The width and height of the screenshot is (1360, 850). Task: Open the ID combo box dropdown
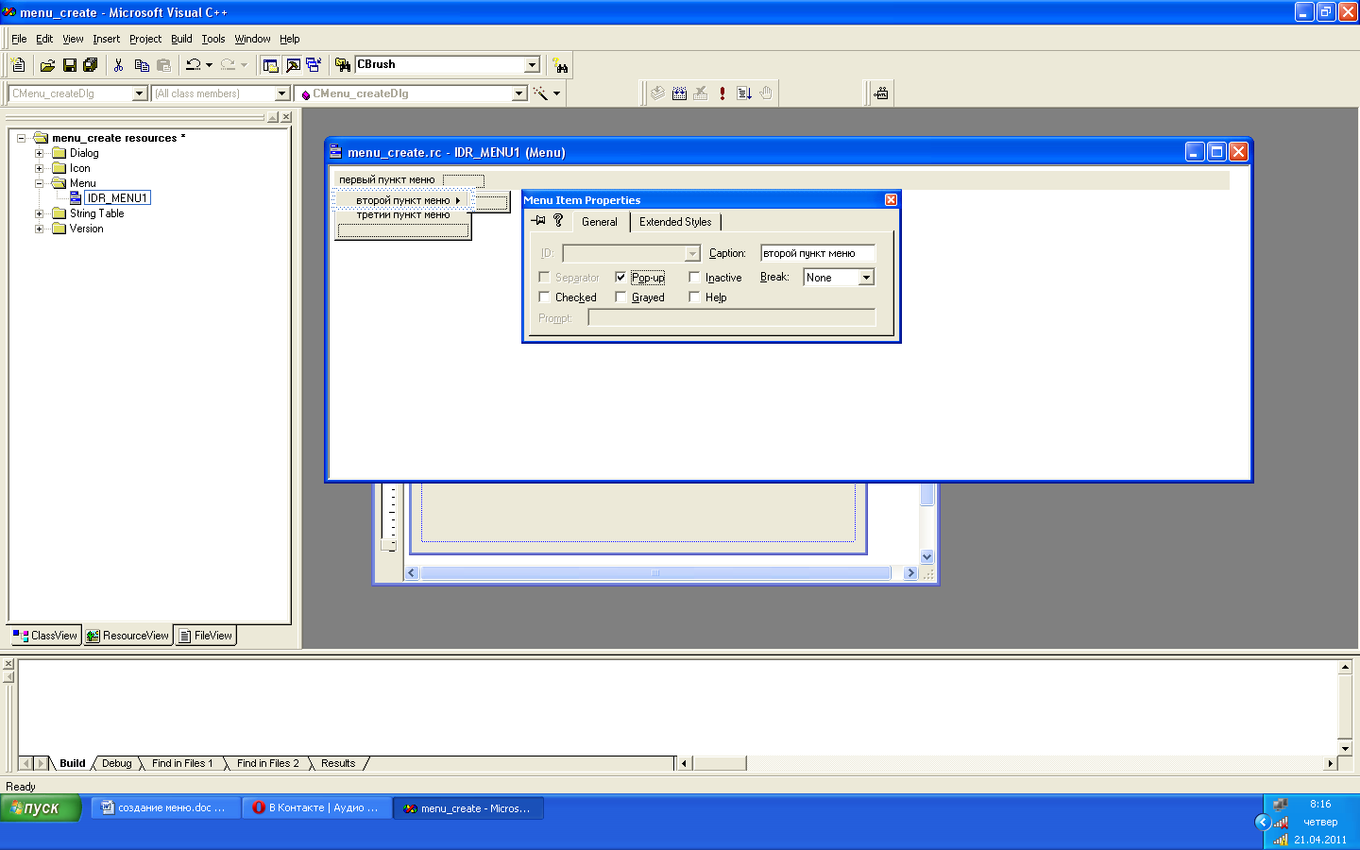pos(692,253)
